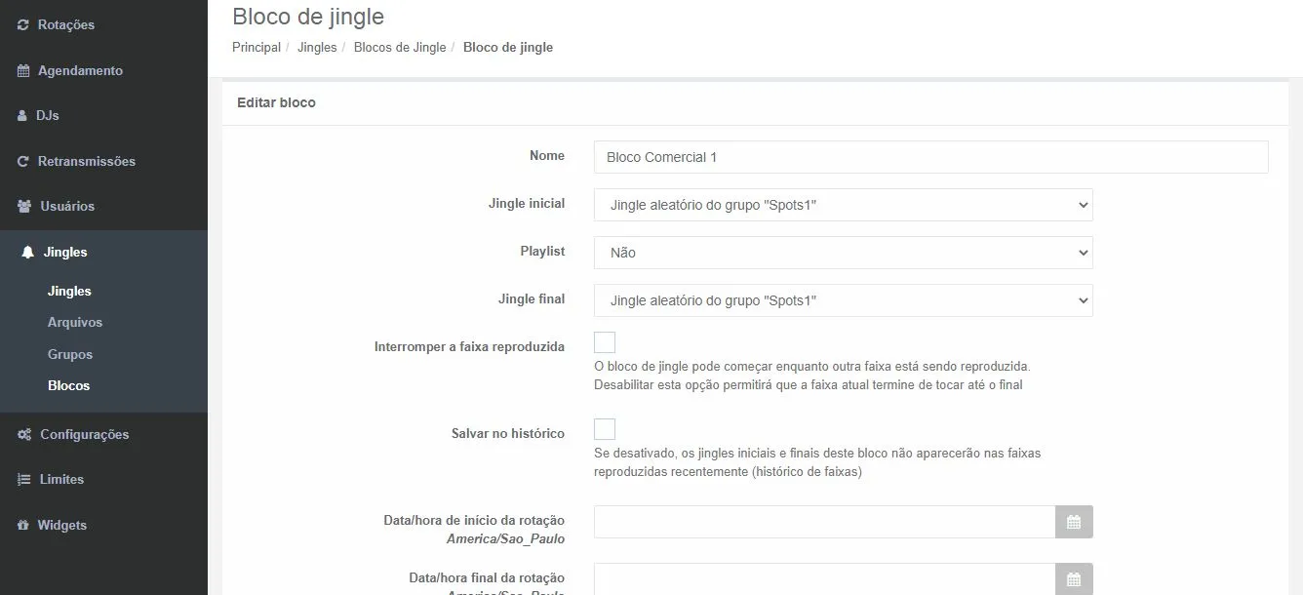Toggle the rotation end date calendar picker
Image resolution: width=1303 pixels, height=595 pixels.
coord(1074,578)
